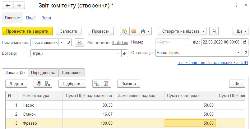
Task: Click the Додати button
Action: pyautogui.click(x=16, y=84)
